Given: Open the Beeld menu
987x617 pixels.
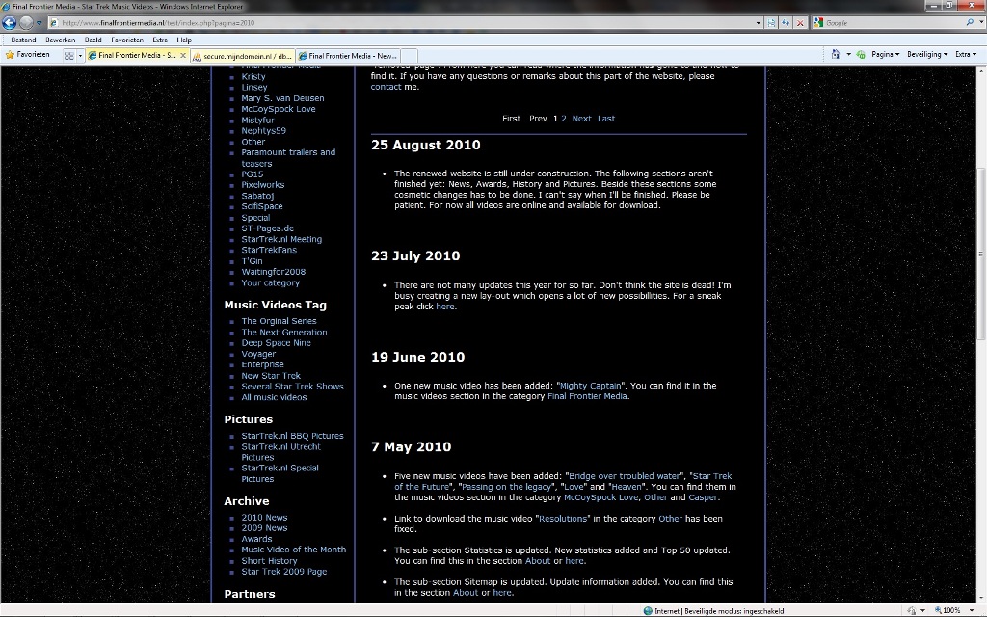Looking at the screenshot, I should tap(93, 40).
